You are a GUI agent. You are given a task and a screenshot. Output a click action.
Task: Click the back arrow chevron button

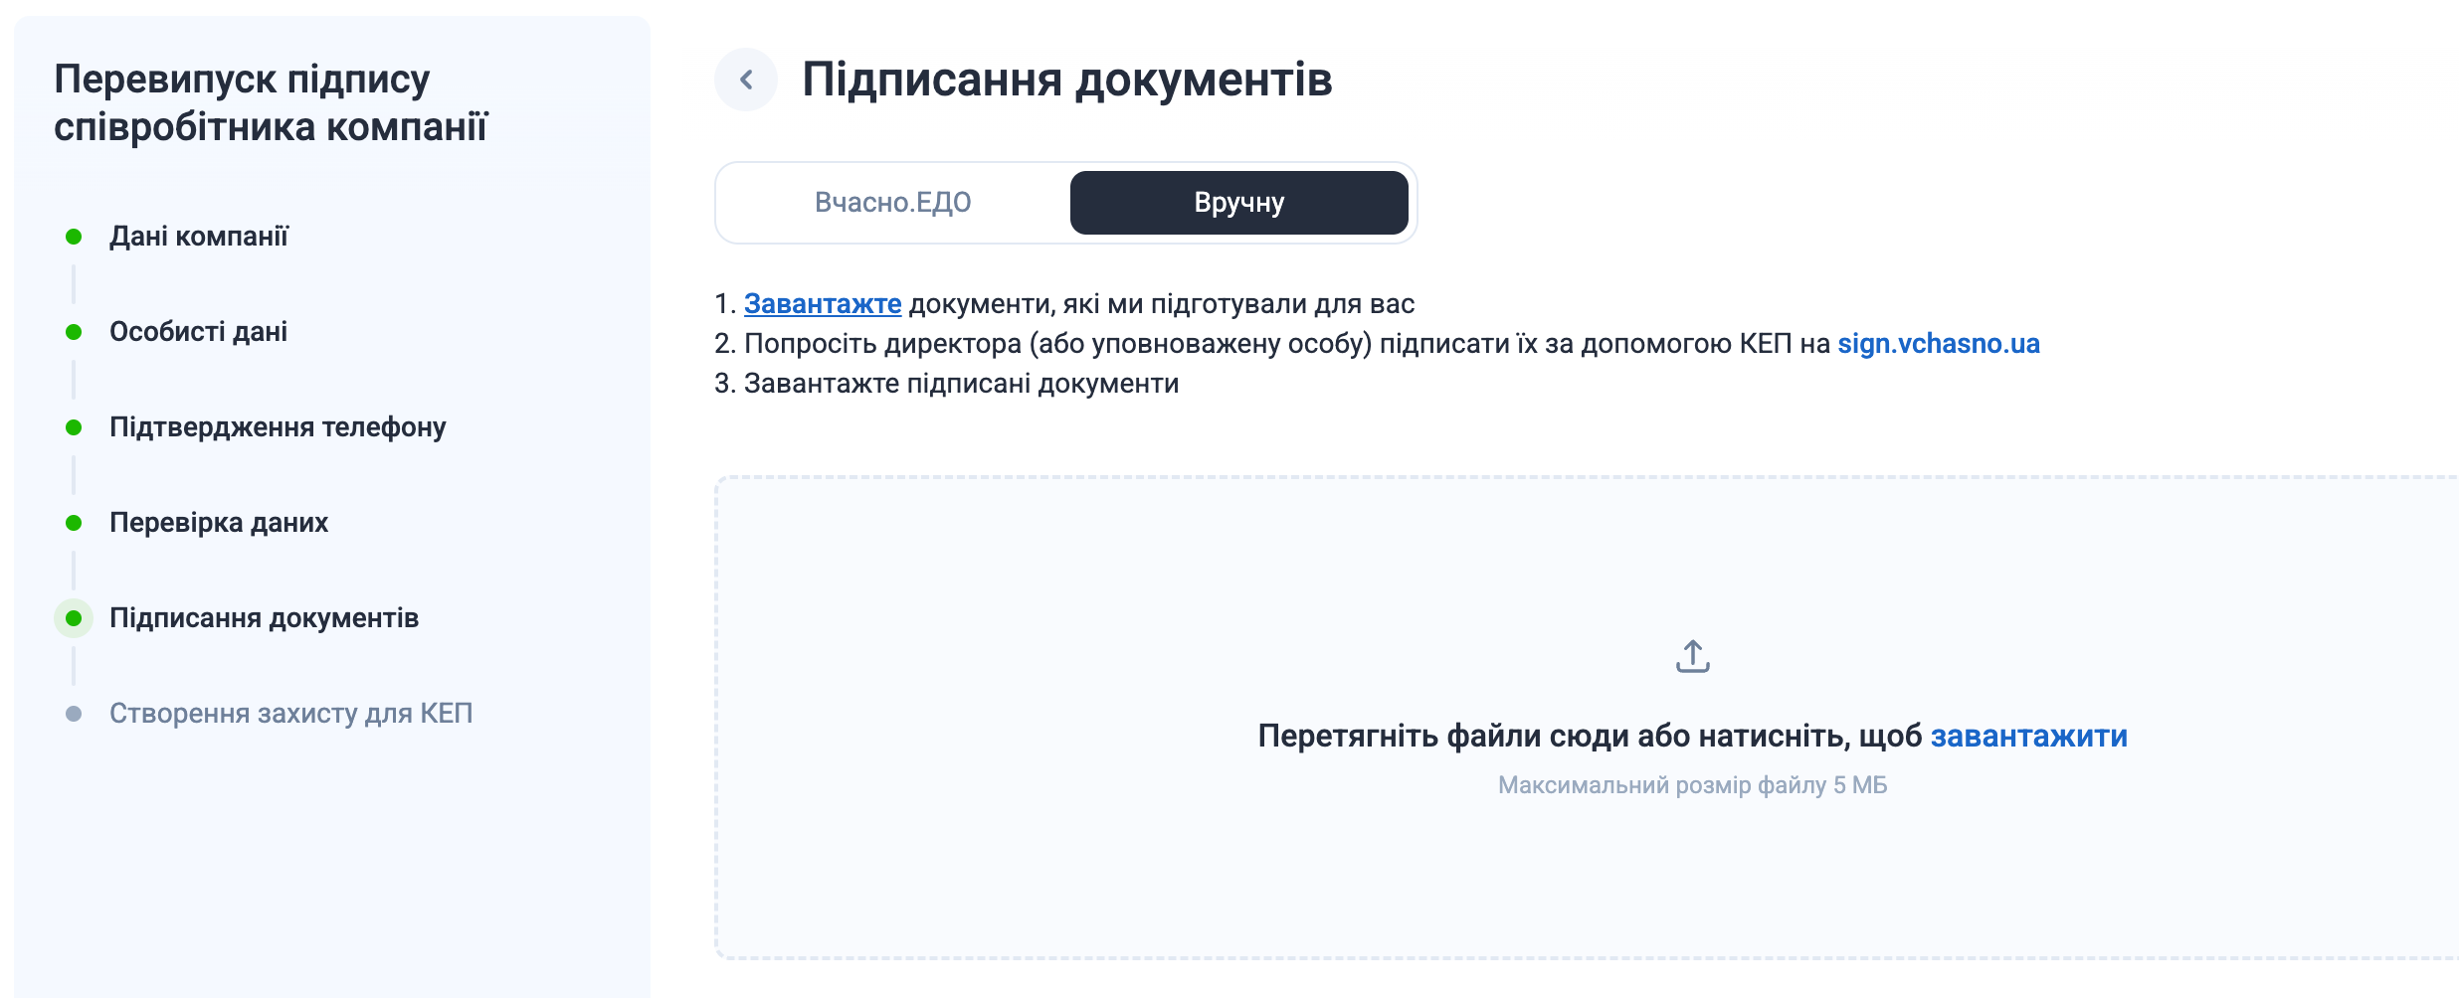click(746, 80)
